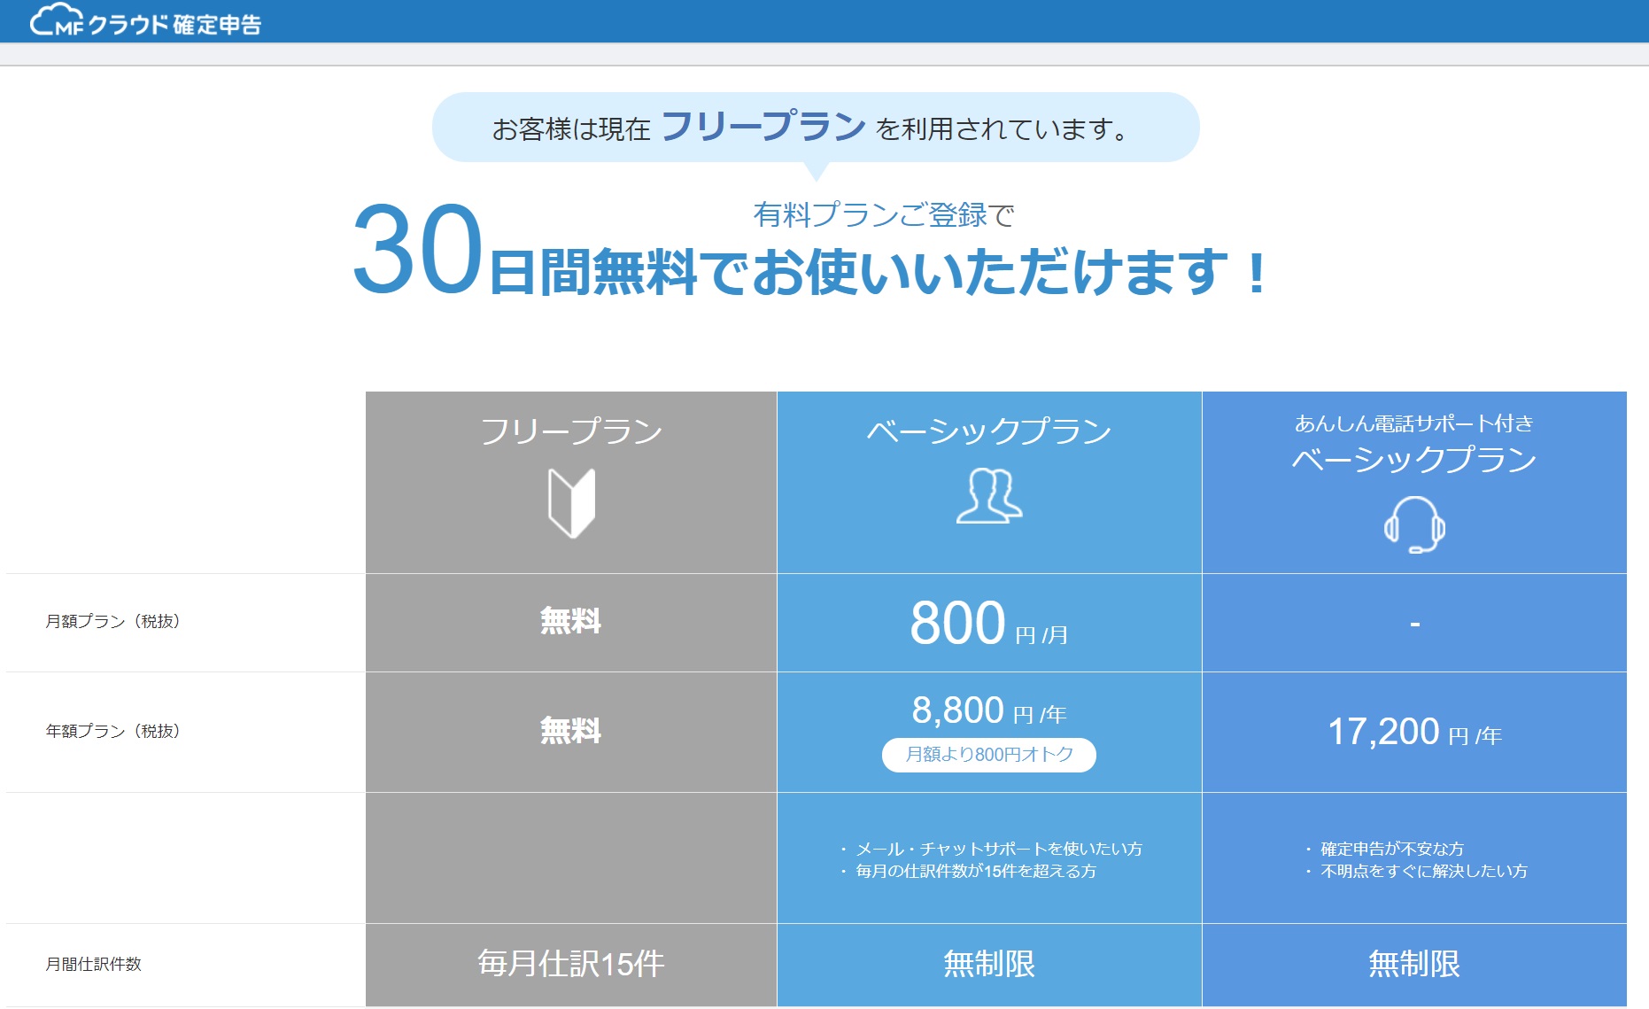Click the お客様は現在 フリープラン notice bubble
1649x1009 pixels.
(816, 128)
